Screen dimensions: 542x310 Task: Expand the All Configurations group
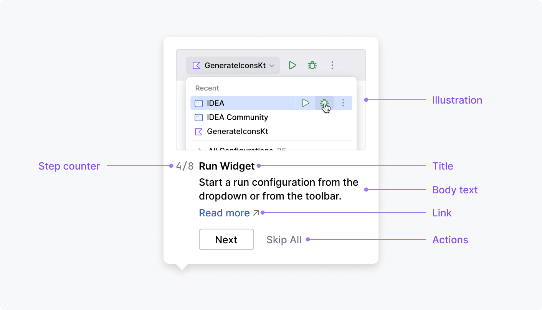200,148
